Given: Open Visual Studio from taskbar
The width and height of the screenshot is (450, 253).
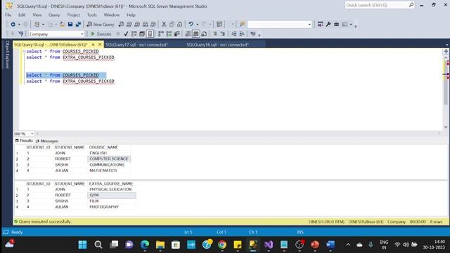Looking at the screenshot, I should click(269, 245).
